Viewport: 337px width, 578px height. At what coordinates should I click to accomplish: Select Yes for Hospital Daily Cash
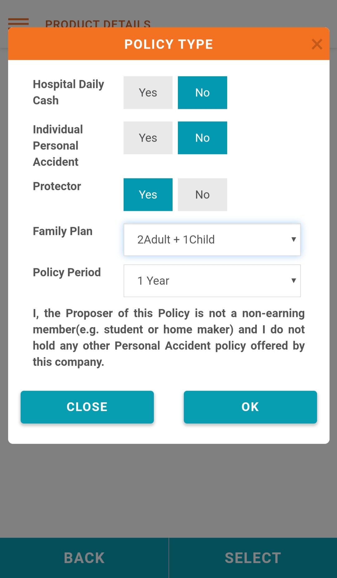[x=148, y=93]
